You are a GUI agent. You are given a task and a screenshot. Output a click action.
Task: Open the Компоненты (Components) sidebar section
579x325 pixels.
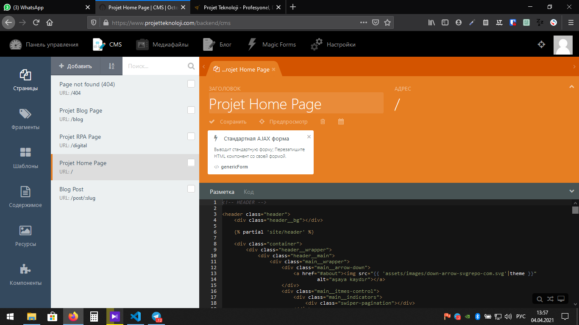25,275
